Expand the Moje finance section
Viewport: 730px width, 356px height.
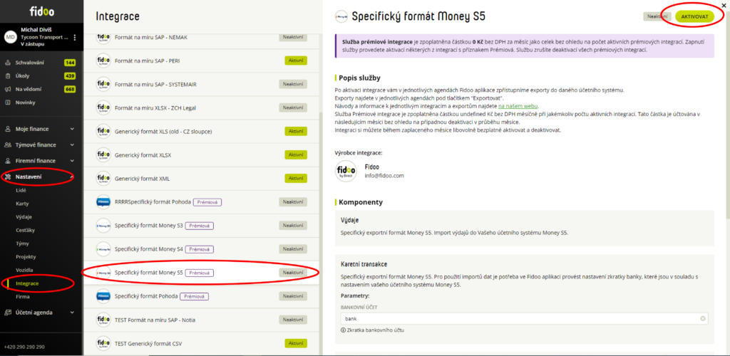click(72, 129)
